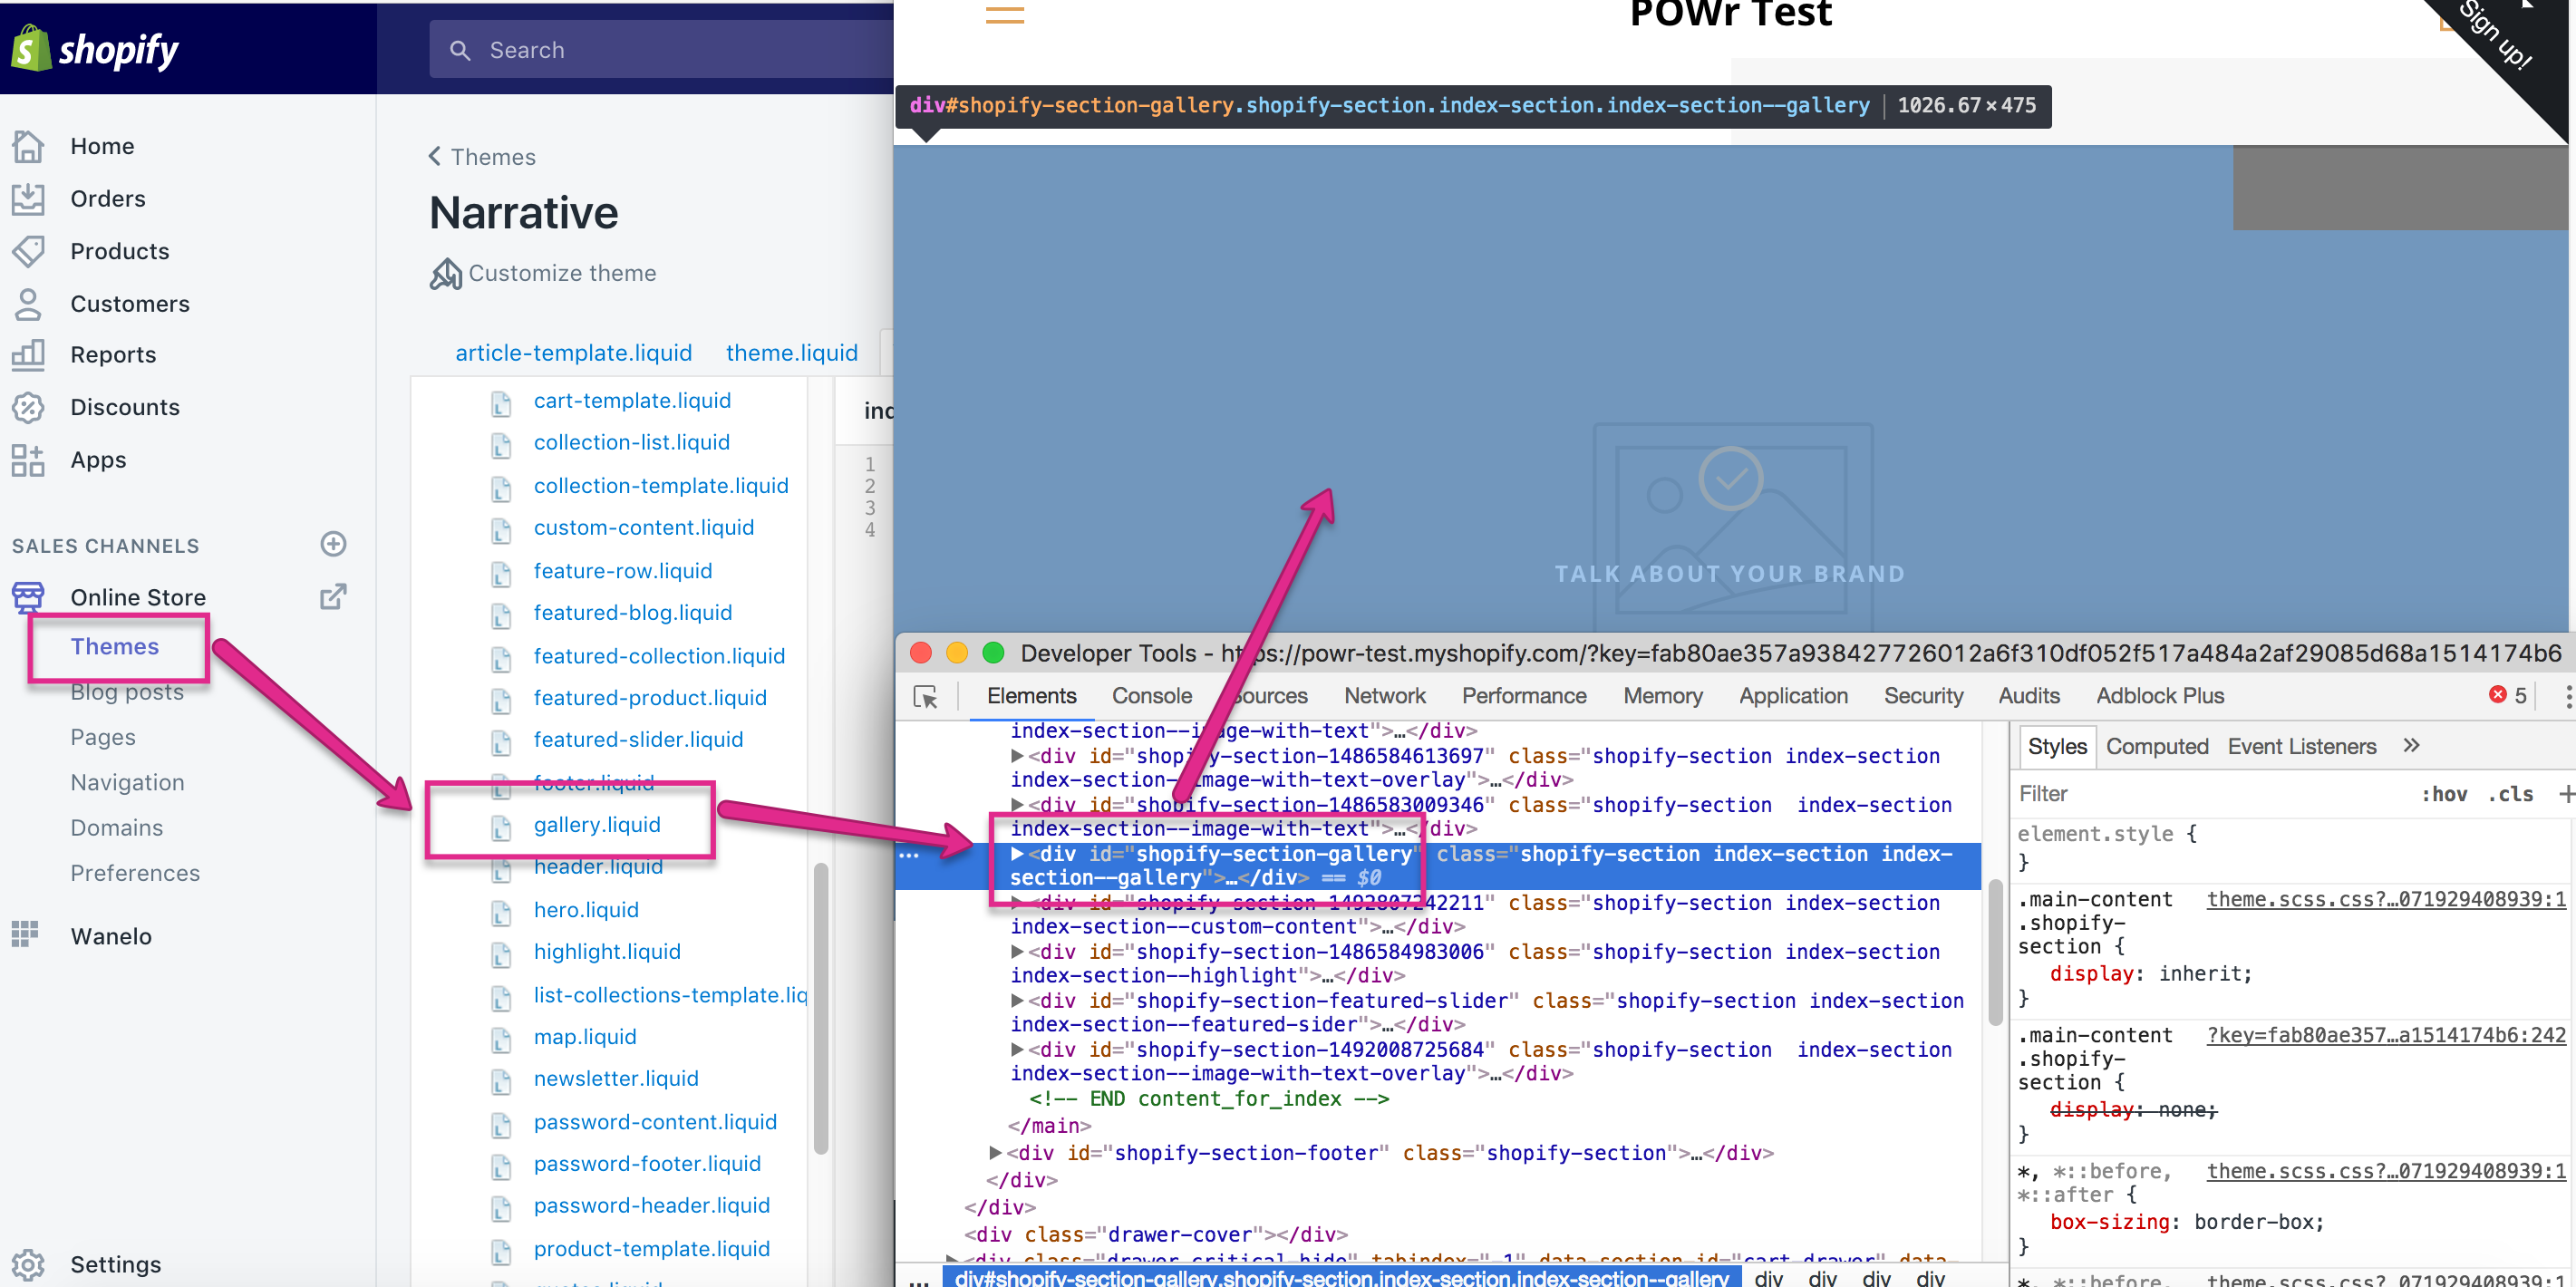2576x1287 pixels.
Task: Click file icon beside map.liquid
Action: pos(501,1039)
